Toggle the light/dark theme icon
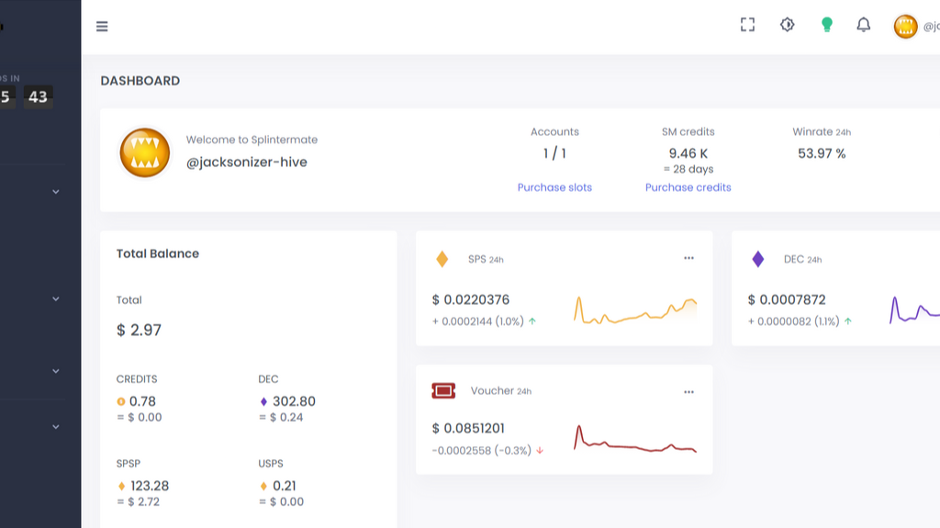This screenshot has width=940, height=528. click(787, 26)
